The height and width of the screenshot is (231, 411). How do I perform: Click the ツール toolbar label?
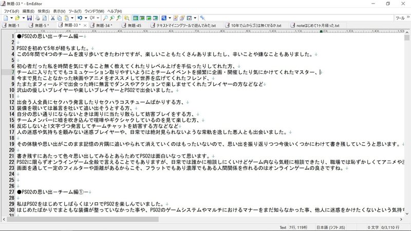click(400, 18)
